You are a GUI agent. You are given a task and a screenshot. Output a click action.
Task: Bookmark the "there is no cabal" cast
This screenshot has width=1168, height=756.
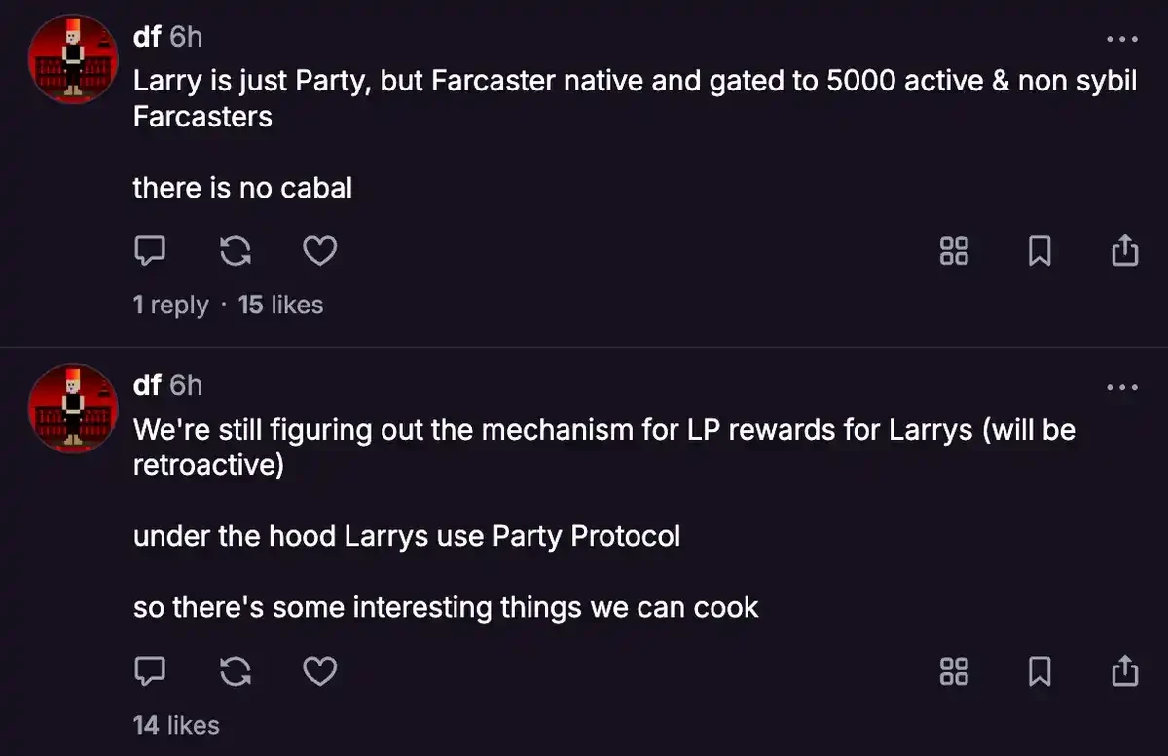1040,252
